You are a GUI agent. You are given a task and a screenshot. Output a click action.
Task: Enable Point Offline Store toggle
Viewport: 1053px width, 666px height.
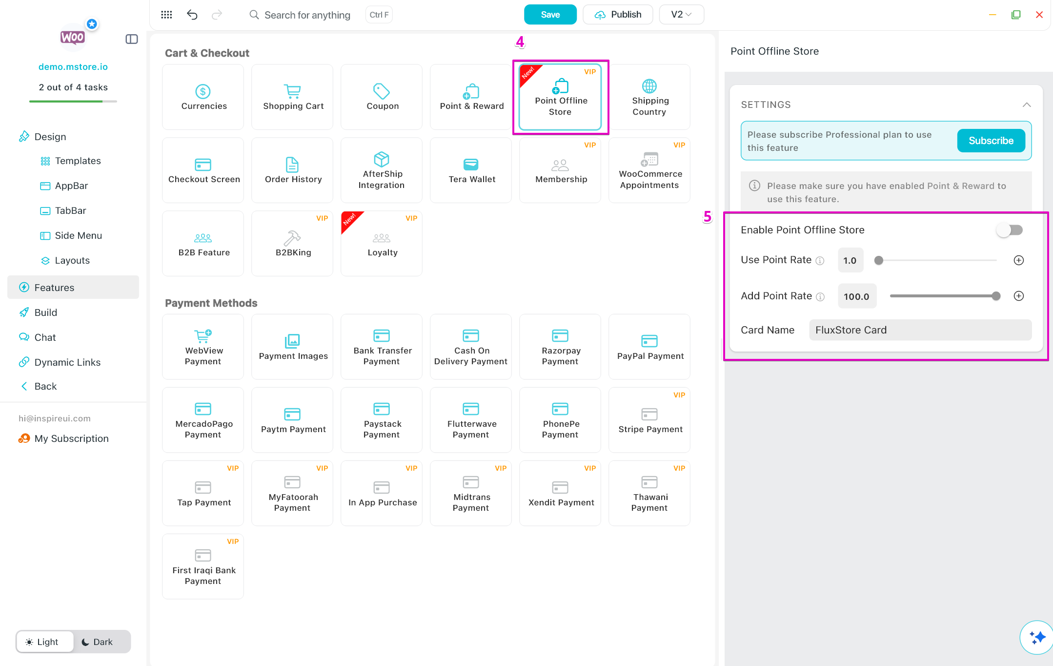coord(1010,230)
